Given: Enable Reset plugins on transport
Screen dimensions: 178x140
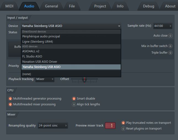Looking at the screenshot, I should [x=123, y=129].
